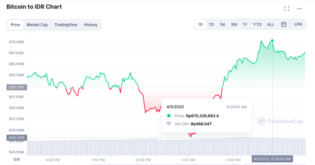Choose the YTD time range

(x=257, y=24)
